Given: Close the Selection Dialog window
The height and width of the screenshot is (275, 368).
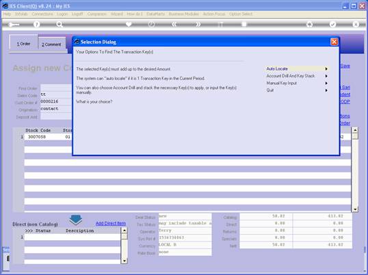Looking at the screenshot, I should tap(334, 42).
